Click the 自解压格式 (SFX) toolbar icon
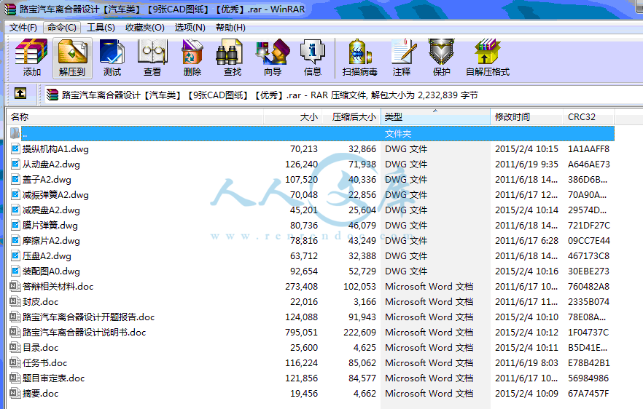 (488, 57)
